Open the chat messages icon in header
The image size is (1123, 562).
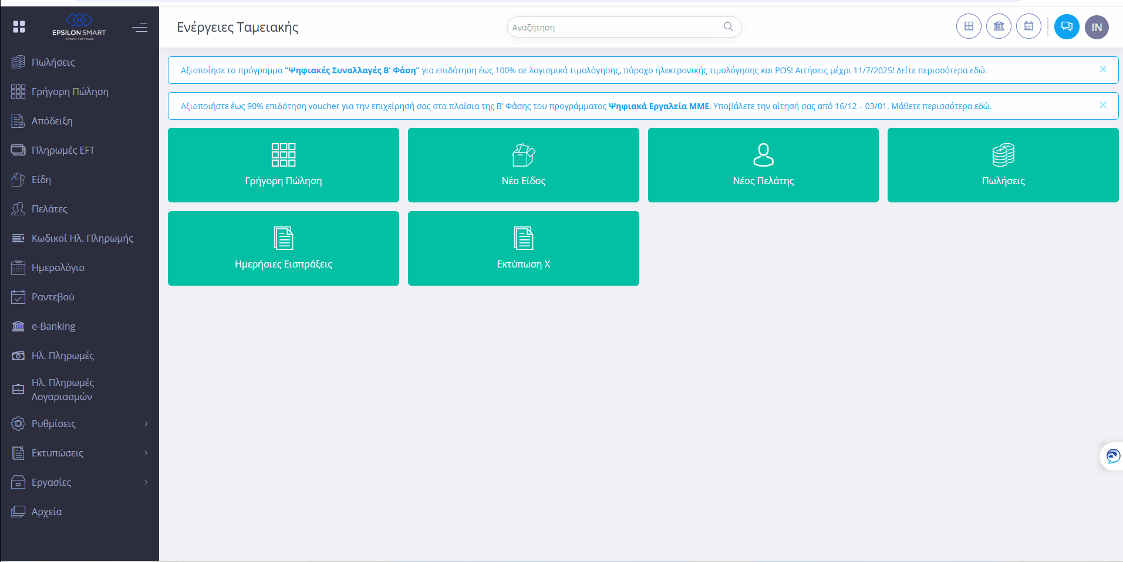click(x=1067, y=26)
